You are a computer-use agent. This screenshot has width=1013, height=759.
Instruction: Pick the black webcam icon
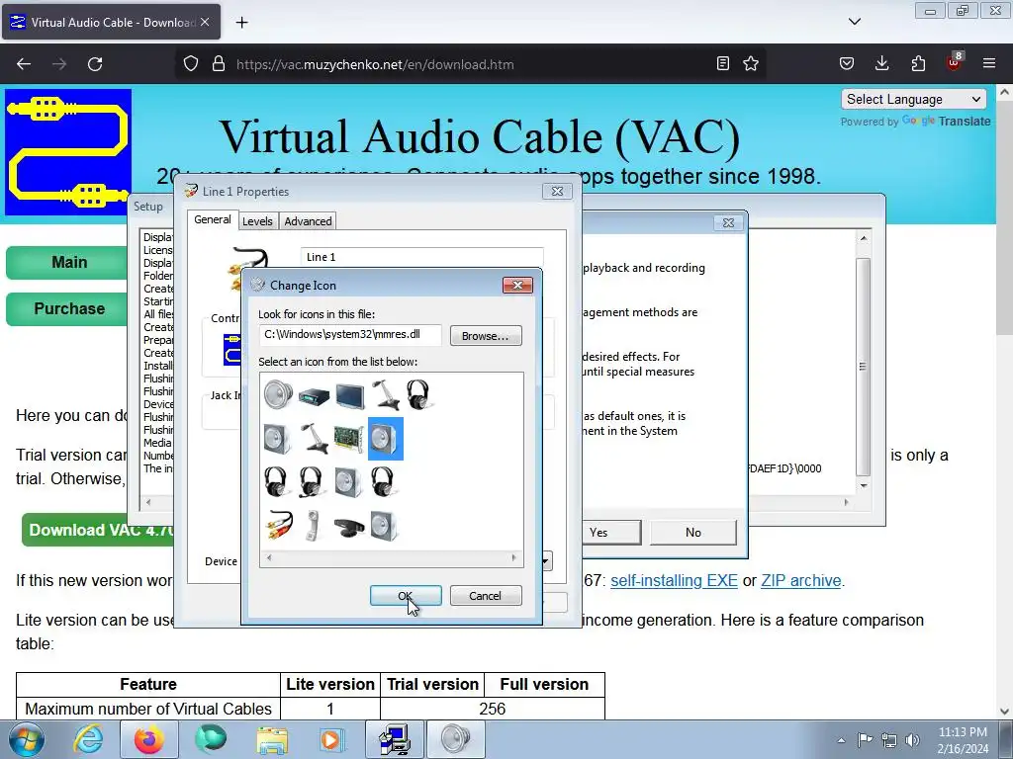349,527
